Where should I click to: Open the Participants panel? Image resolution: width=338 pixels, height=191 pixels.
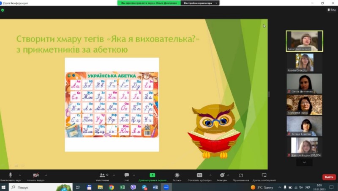pyautogui.click(x=102, y=175)
